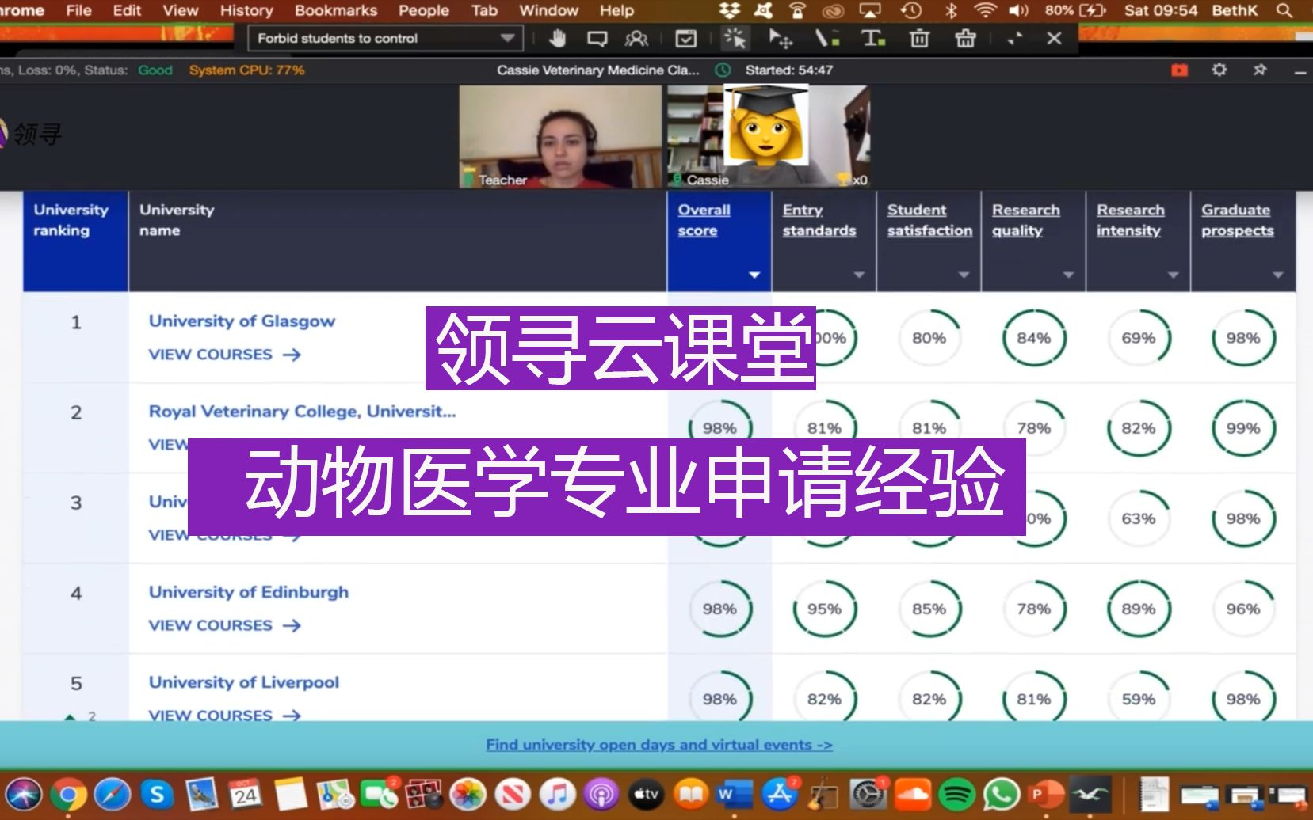Expand the Research intensity sort arrow
Image resolution: width=1313 pixels, height=820 pixels.
click(x=1173, y=275)
